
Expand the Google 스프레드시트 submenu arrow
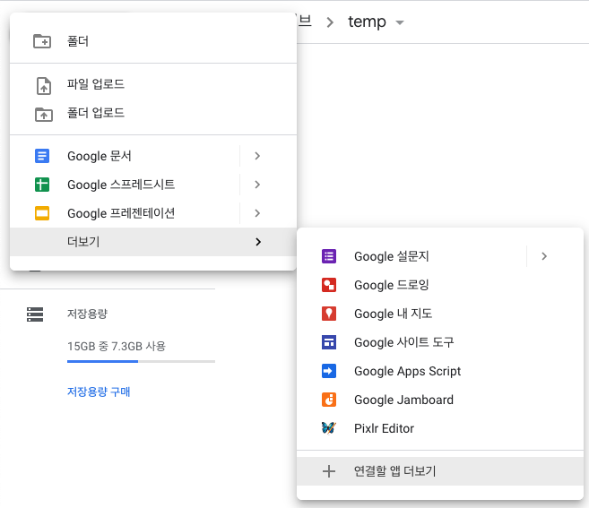[x=257, y=185]
